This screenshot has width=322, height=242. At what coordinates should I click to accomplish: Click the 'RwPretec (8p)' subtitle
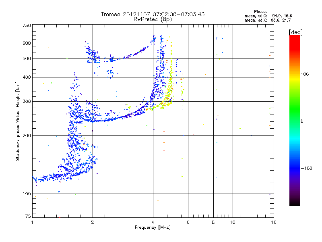tap(153, 19)
